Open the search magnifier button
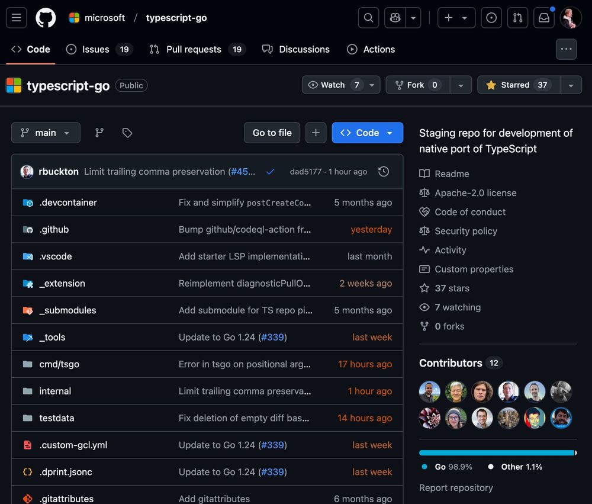This screenshot has height=504, width=592. click(368, 18)
